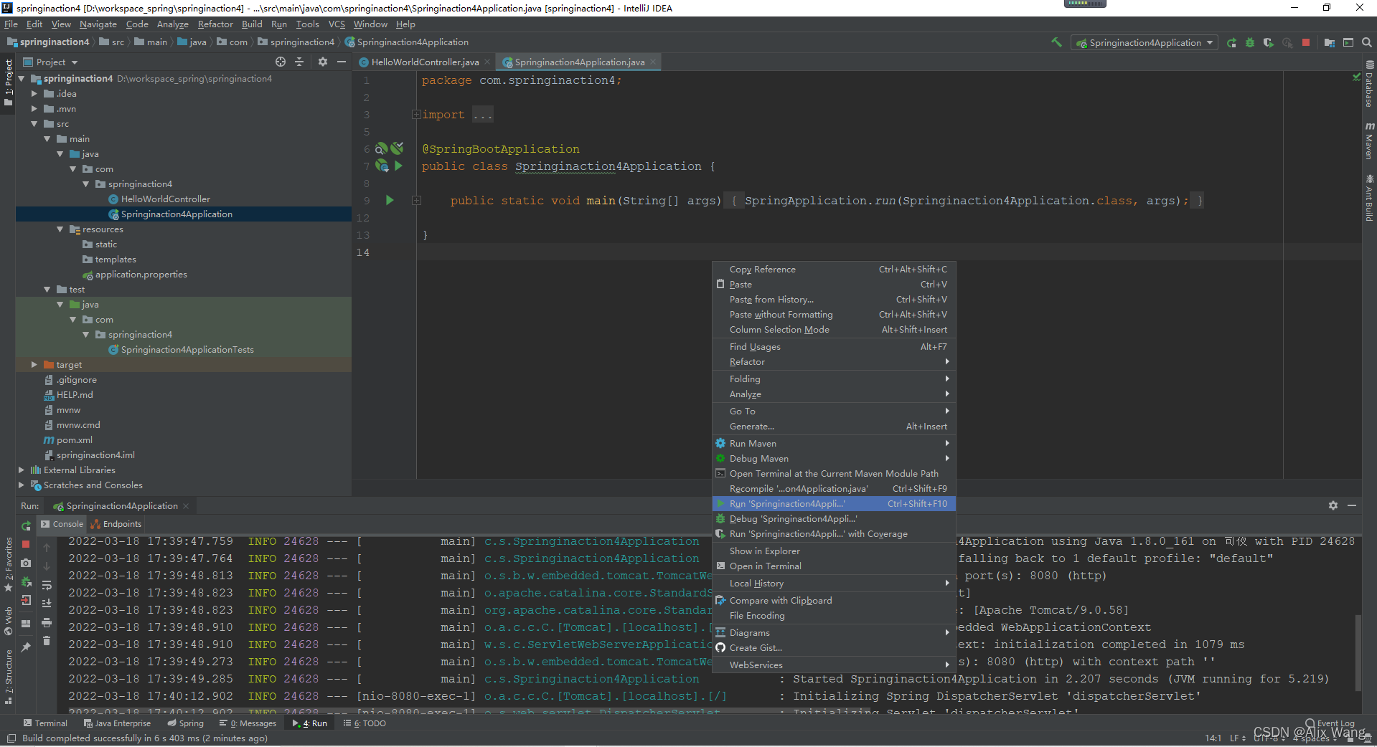Open the Refactor menu in menu bar

[215, 24]
